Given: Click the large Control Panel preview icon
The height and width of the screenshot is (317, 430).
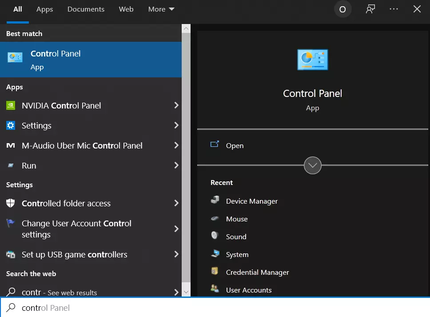Looking at the screenshot, I should tap(313, 60).
